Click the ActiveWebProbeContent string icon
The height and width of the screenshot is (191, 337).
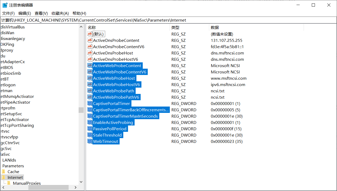tap(90, 66)
